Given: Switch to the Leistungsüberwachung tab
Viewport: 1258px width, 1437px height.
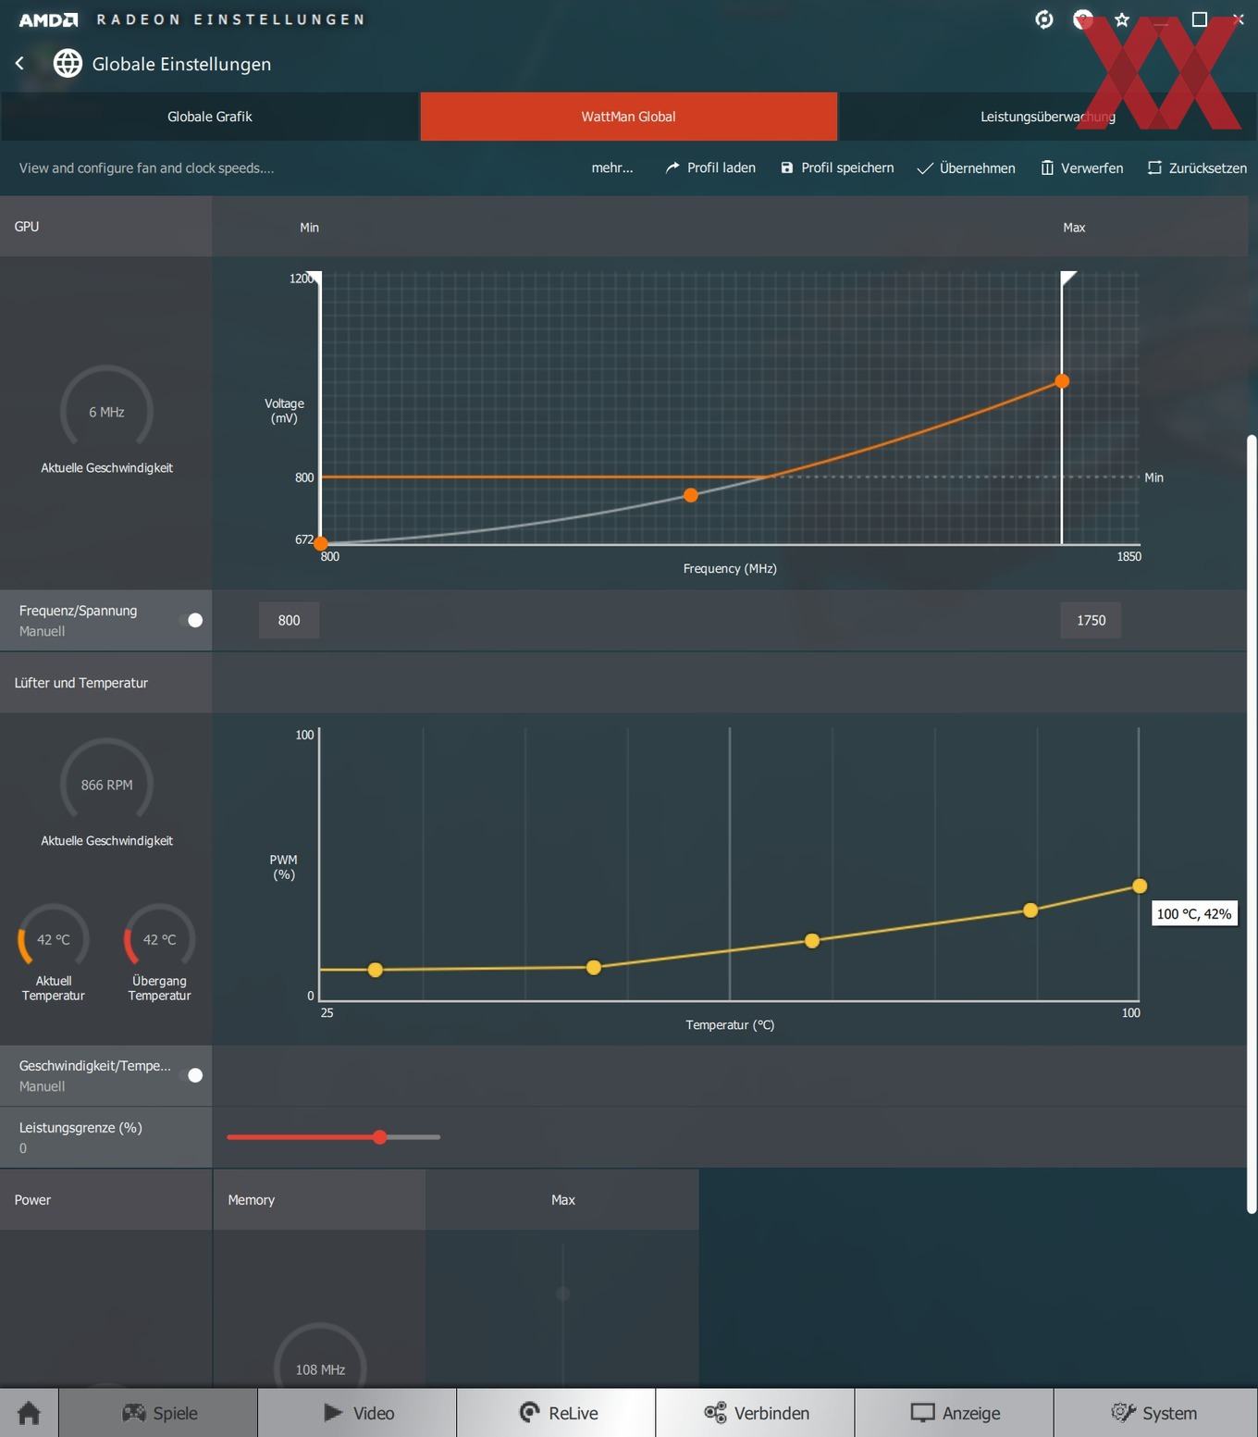Looking at the screenshot, I should (1048, 117).
